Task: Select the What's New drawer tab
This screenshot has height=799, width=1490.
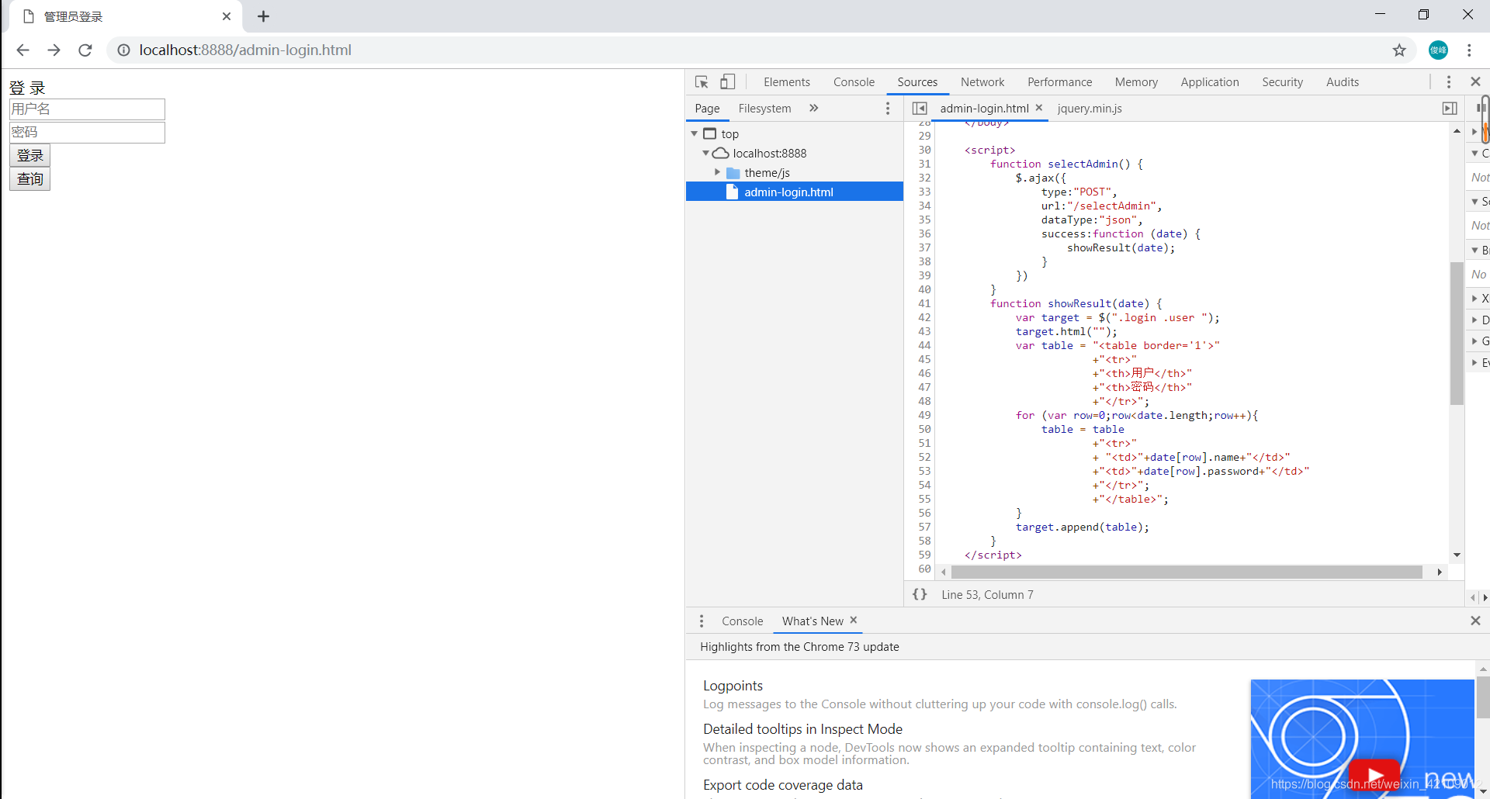Action: click(x=813, y=621)
